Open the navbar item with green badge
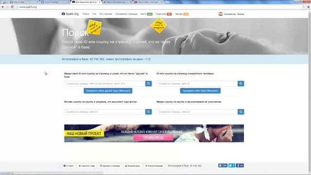 tap(146, 14)
